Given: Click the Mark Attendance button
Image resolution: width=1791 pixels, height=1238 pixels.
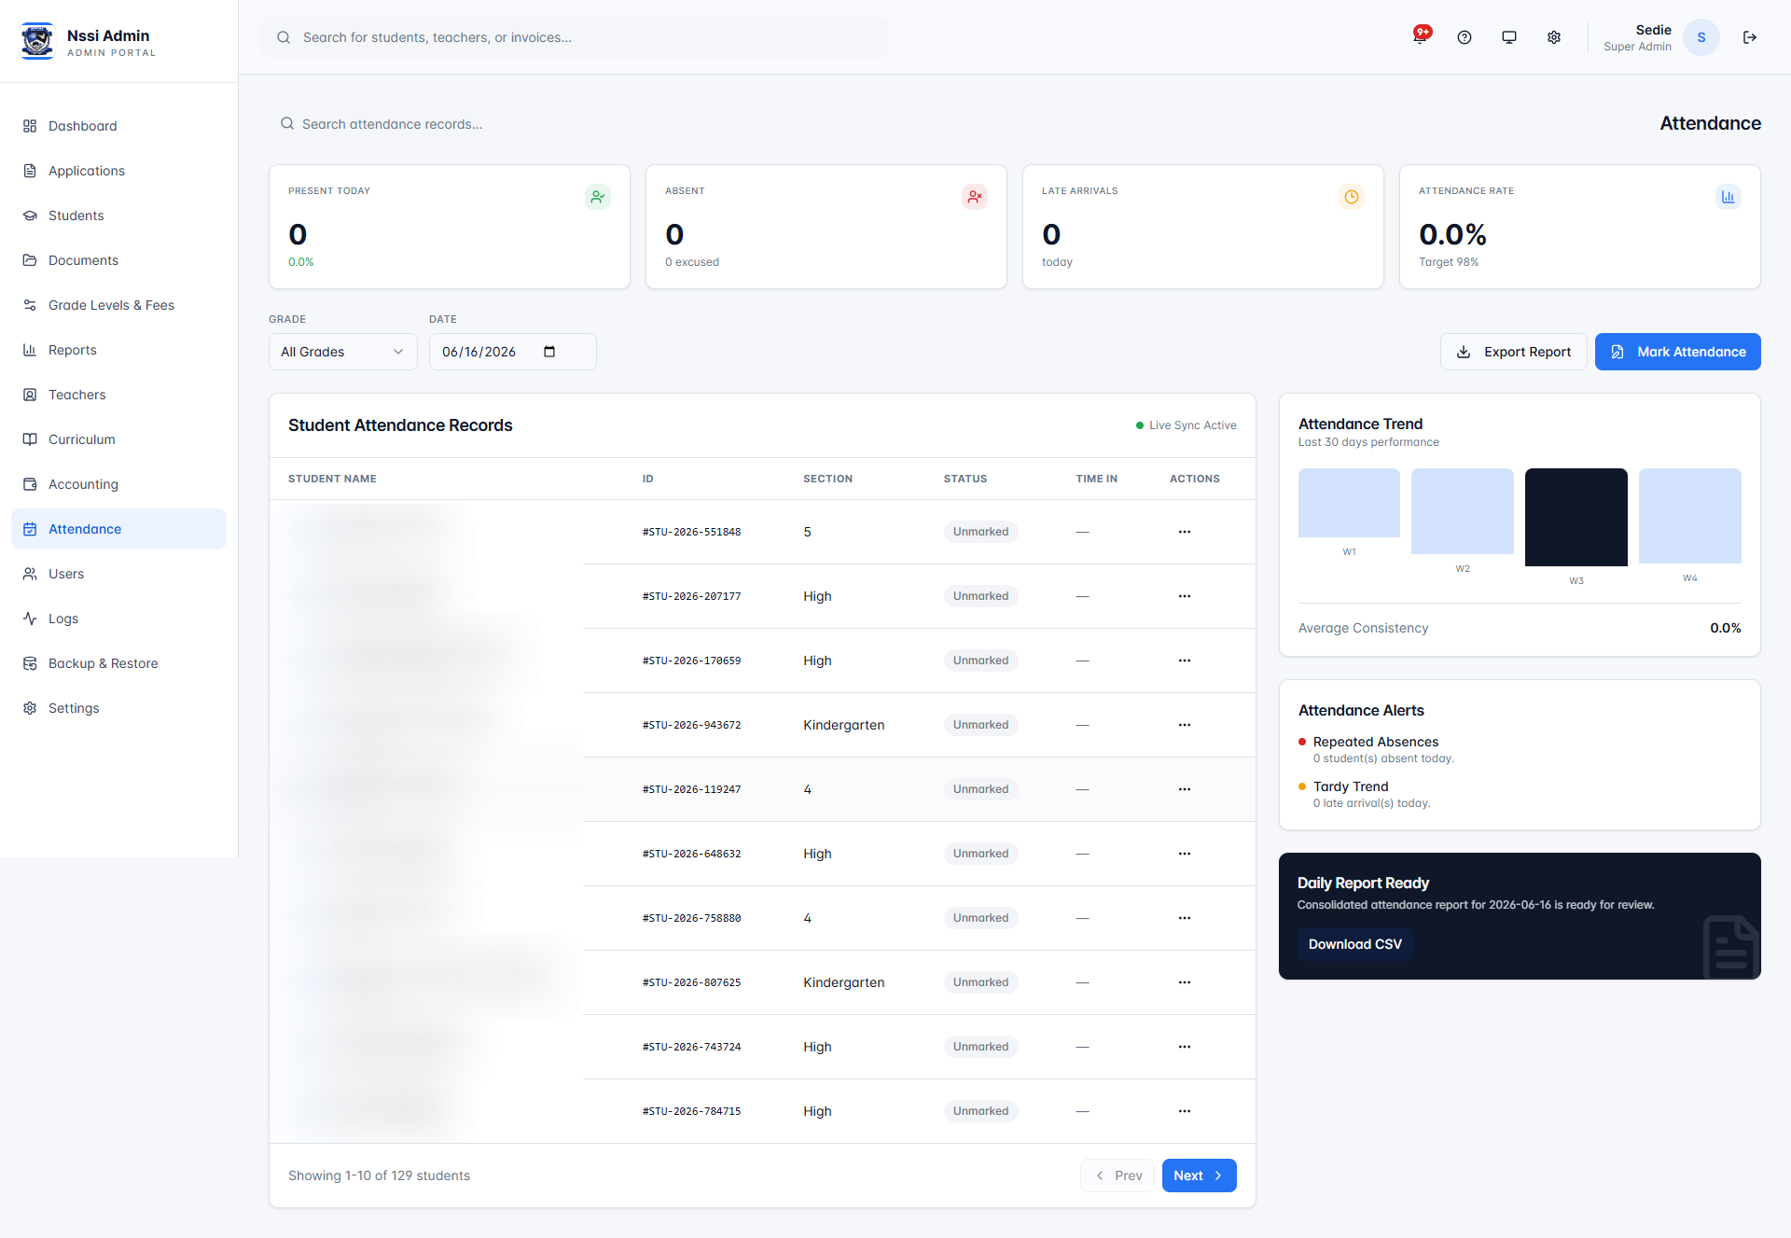Looking at the screenshot, I should [x=1677, y=352].
